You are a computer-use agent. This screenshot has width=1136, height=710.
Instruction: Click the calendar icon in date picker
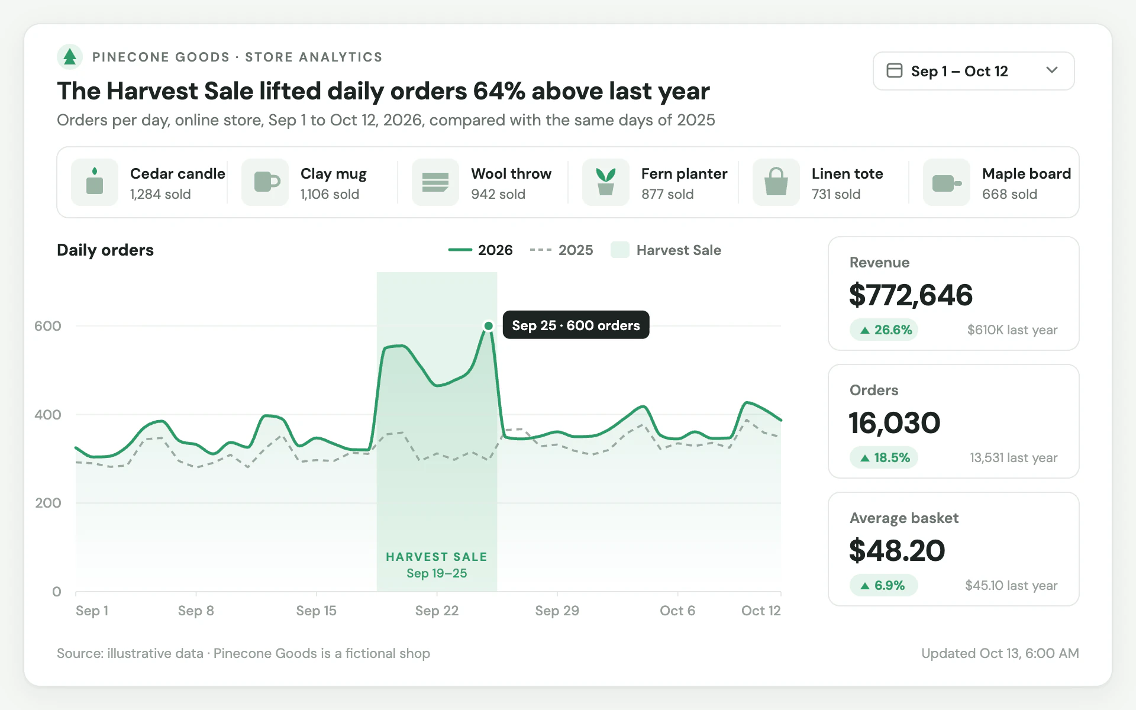coord(895,71)
